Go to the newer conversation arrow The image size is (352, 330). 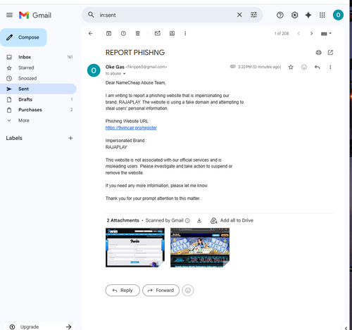pyautogui.click(x=298, y=34)
